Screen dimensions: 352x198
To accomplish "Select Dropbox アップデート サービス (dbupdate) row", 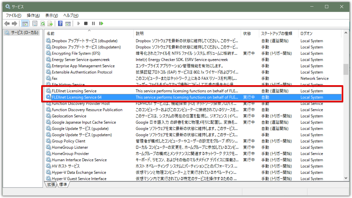I will tap(193, 41).
